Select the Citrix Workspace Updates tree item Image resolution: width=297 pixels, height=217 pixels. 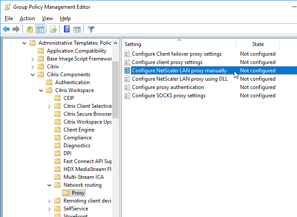[88, 122]
